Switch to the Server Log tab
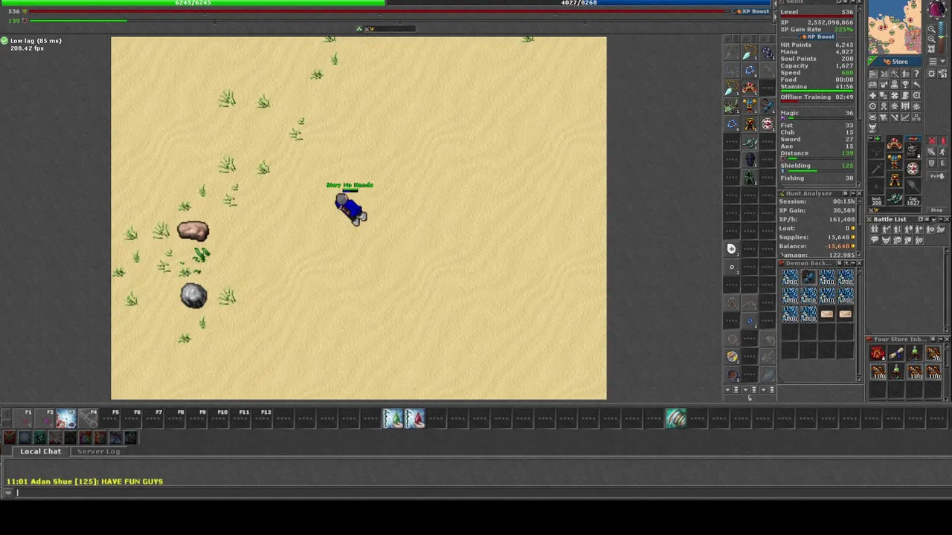Screen dimensions: 952x535 click(98, 451)
